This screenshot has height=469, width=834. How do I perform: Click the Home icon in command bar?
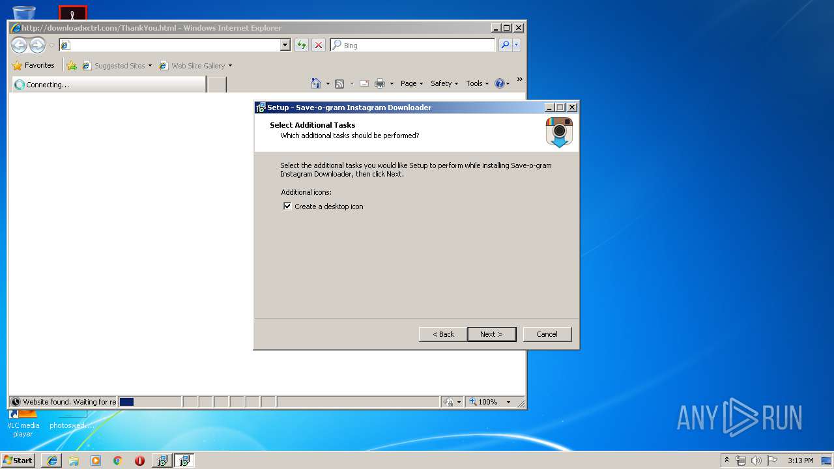click(x=316, y=83)
